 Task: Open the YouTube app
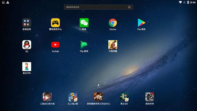55,45
